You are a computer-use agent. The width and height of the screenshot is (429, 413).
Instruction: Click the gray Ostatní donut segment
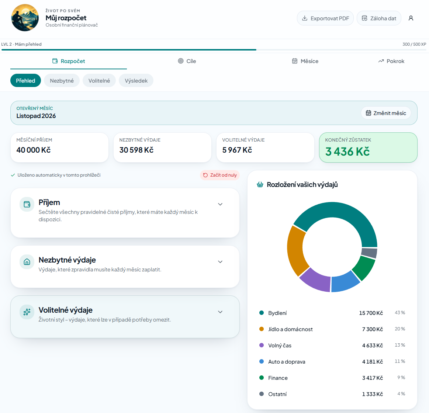(x=369, y=253)
